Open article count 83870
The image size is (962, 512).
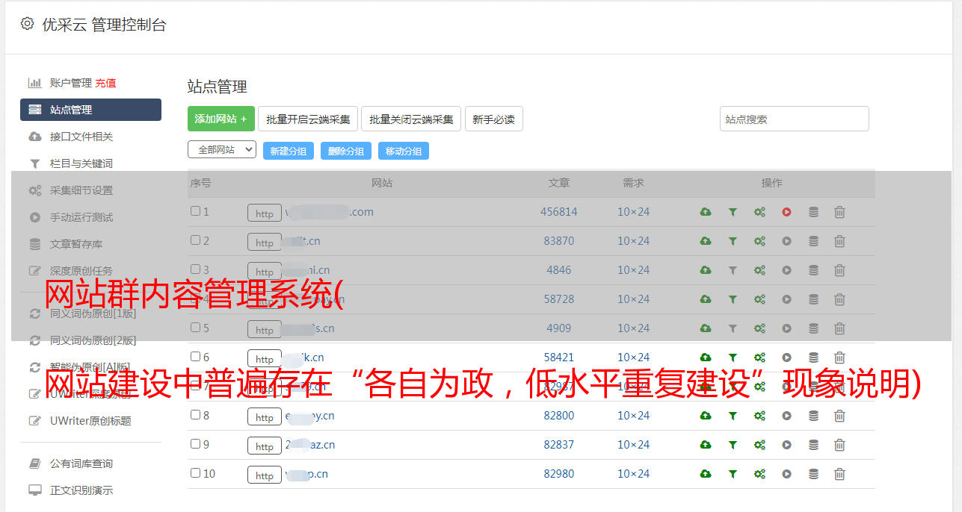pos(559,241)
